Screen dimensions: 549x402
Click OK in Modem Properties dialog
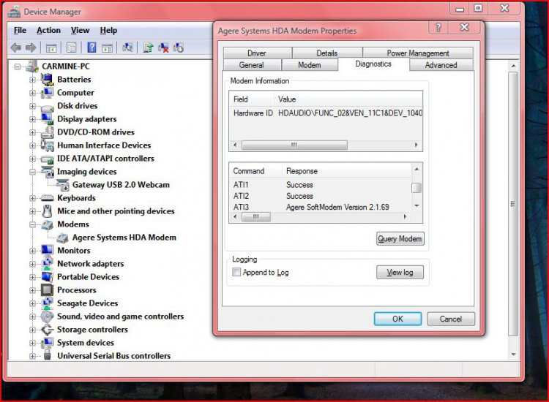397,319
